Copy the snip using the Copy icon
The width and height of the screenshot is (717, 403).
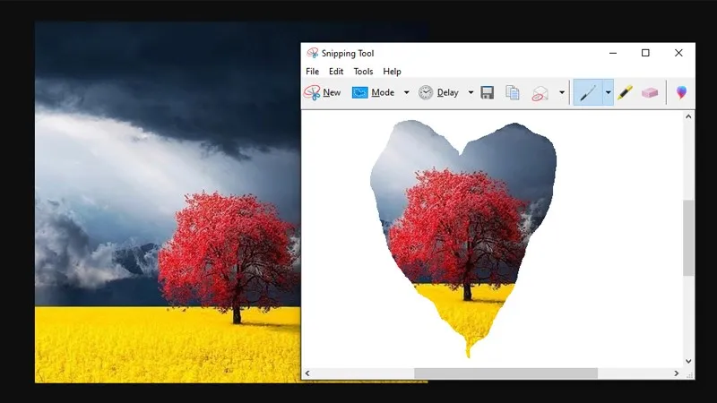pyautogui.click(x=513, y=92)
